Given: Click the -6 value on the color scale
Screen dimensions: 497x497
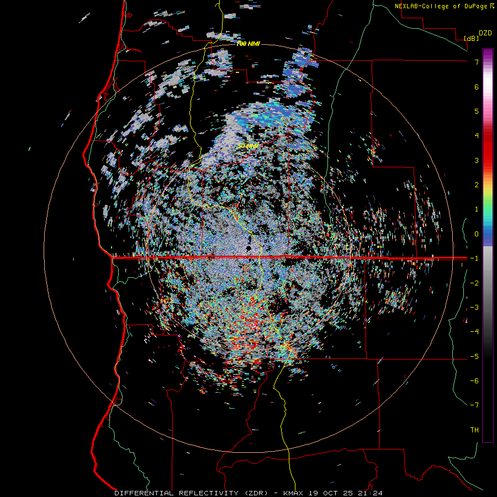Looking at the screenshot, I should [474, 381].
